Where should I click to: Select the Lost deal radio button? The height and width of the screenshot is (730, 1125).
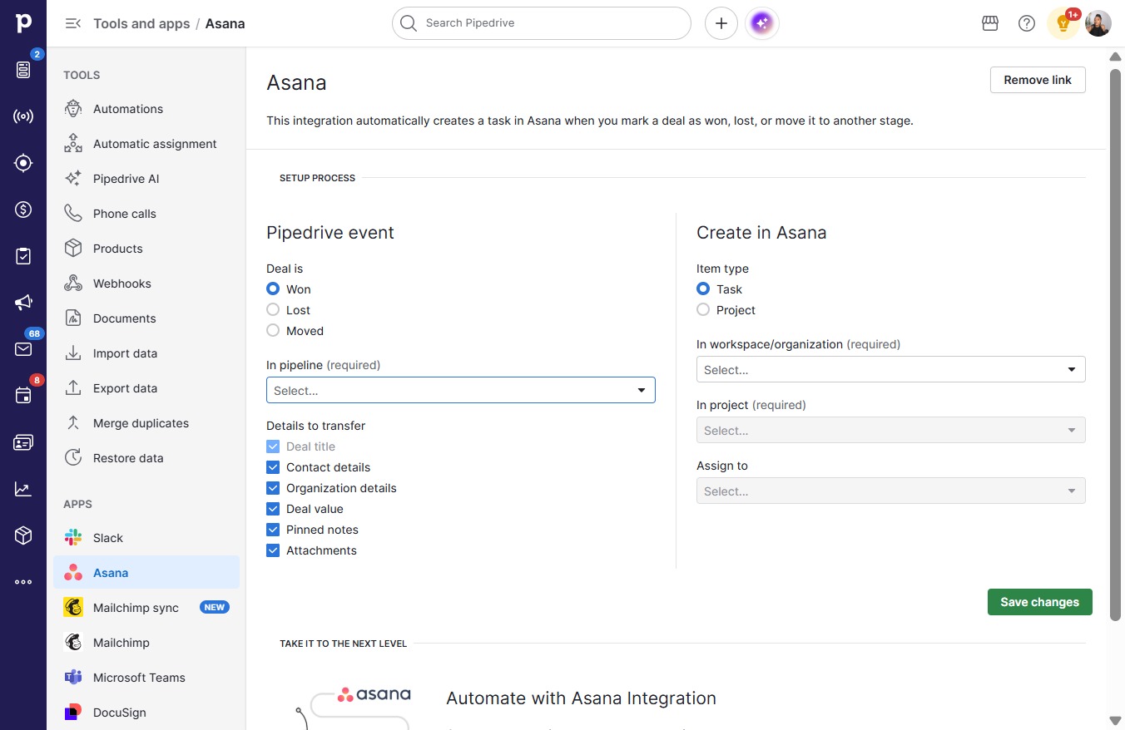(x=273, y=310)
